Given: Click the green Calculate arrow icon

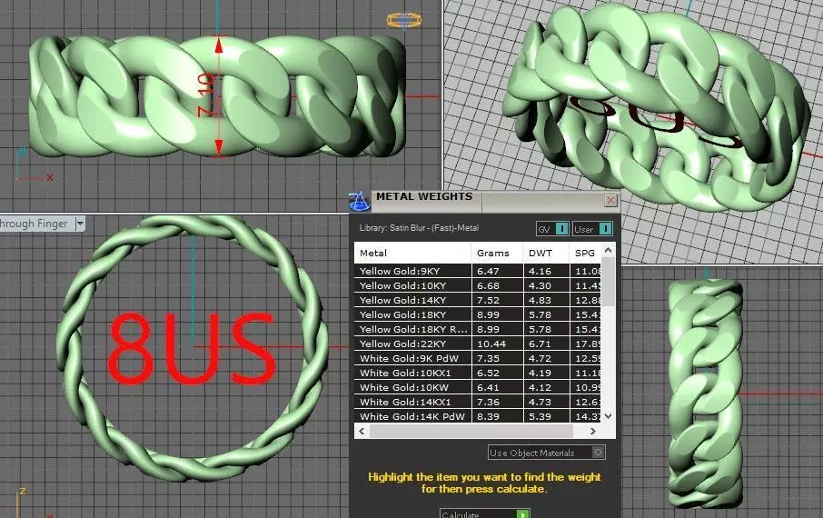Looking at the screenshot, I should click(522, 514).
